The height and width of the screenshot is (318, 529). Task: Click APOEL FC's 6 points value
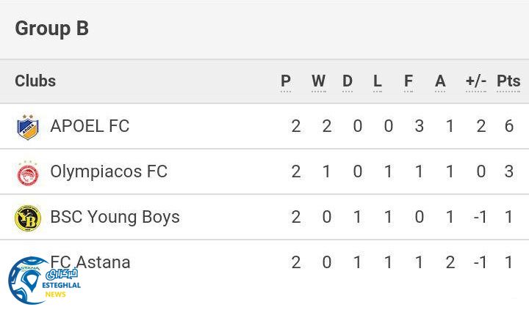point(508,126)
